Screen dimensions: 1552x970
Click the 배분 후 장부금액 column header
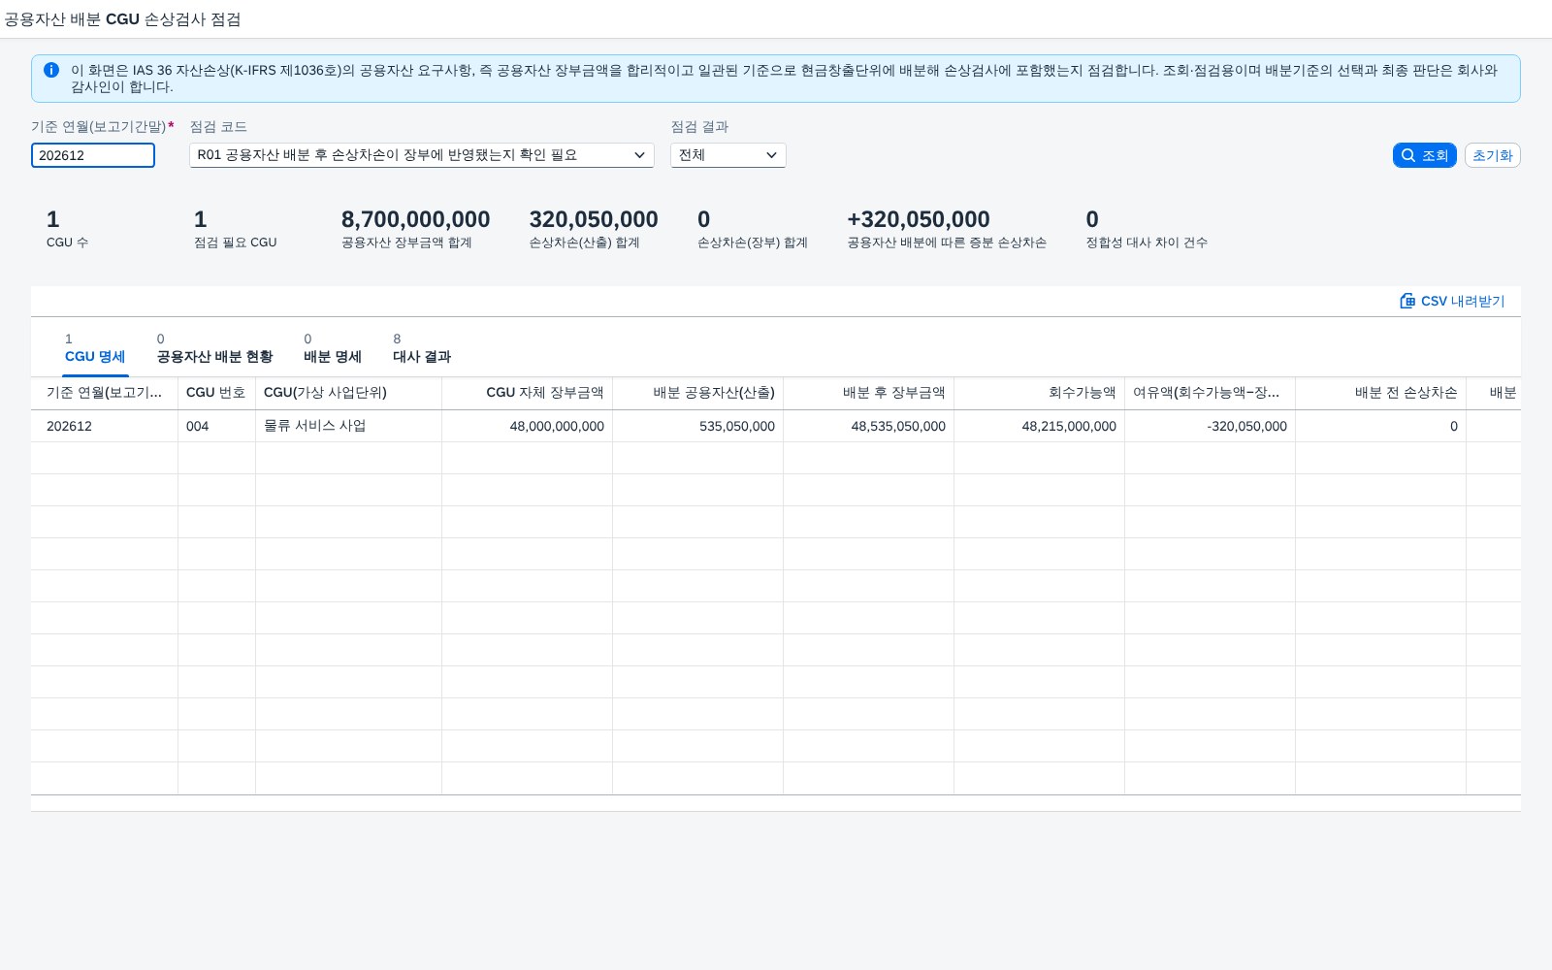click(x=868, y=393)
